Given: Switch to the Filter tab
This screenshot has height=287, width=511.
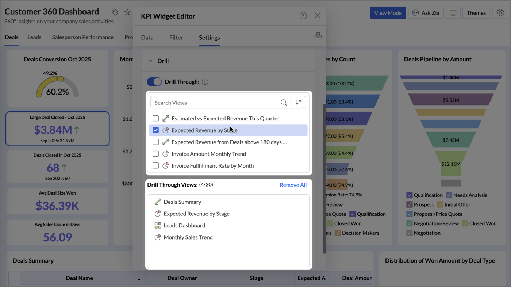Looking at the screenshot, I should point(176,38).
